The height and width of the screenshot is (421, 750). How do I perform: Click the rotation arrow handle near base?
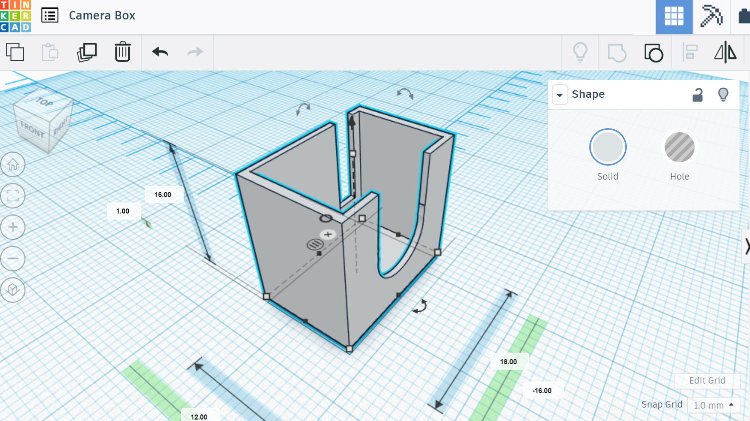point(420,306)
